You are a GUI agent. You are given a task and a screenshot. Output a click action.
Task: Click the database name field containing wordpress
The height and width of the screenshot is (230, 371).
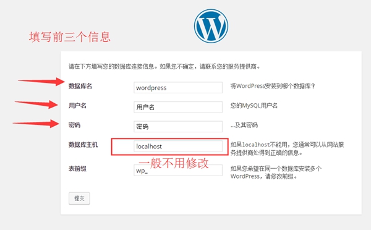click(178, 88)
